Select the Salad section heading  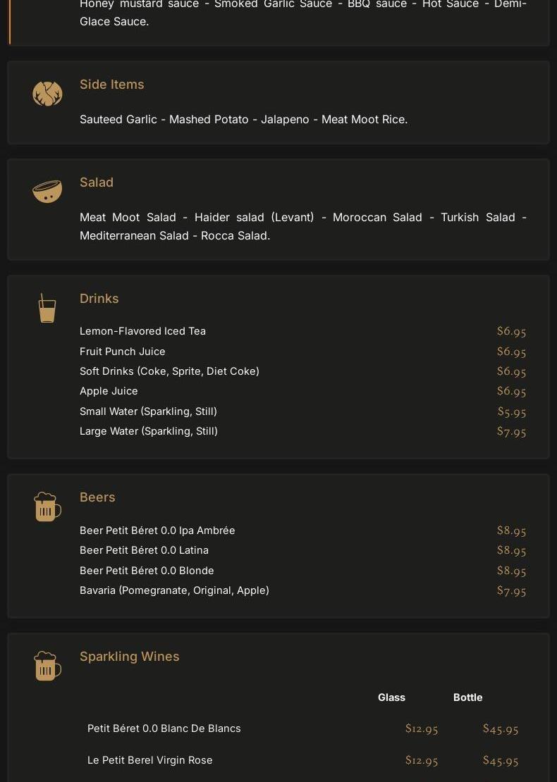click(x=97, y=182)
